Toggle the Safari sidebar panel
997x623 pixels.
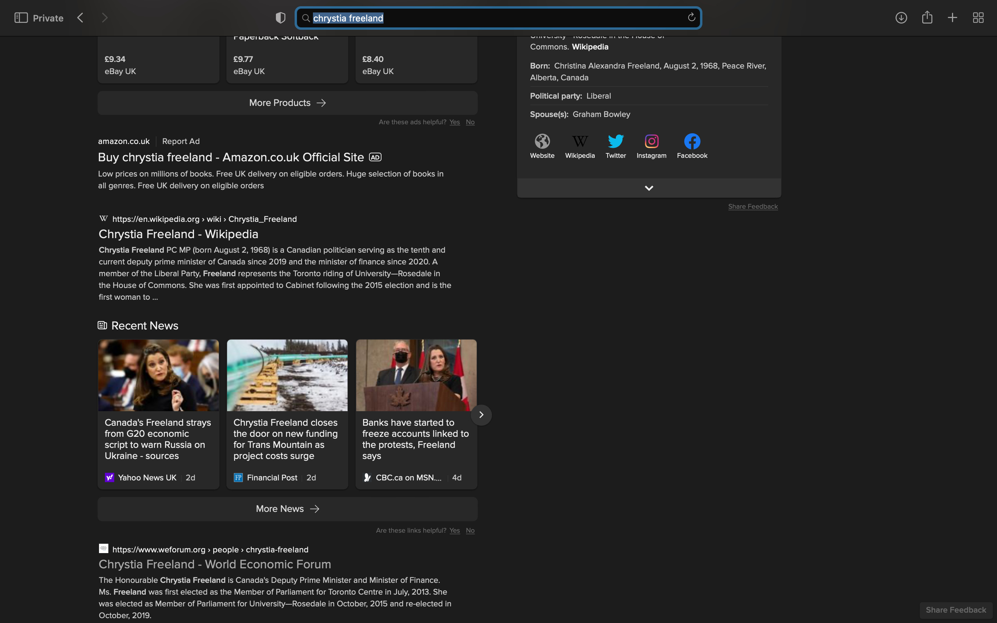21,18
